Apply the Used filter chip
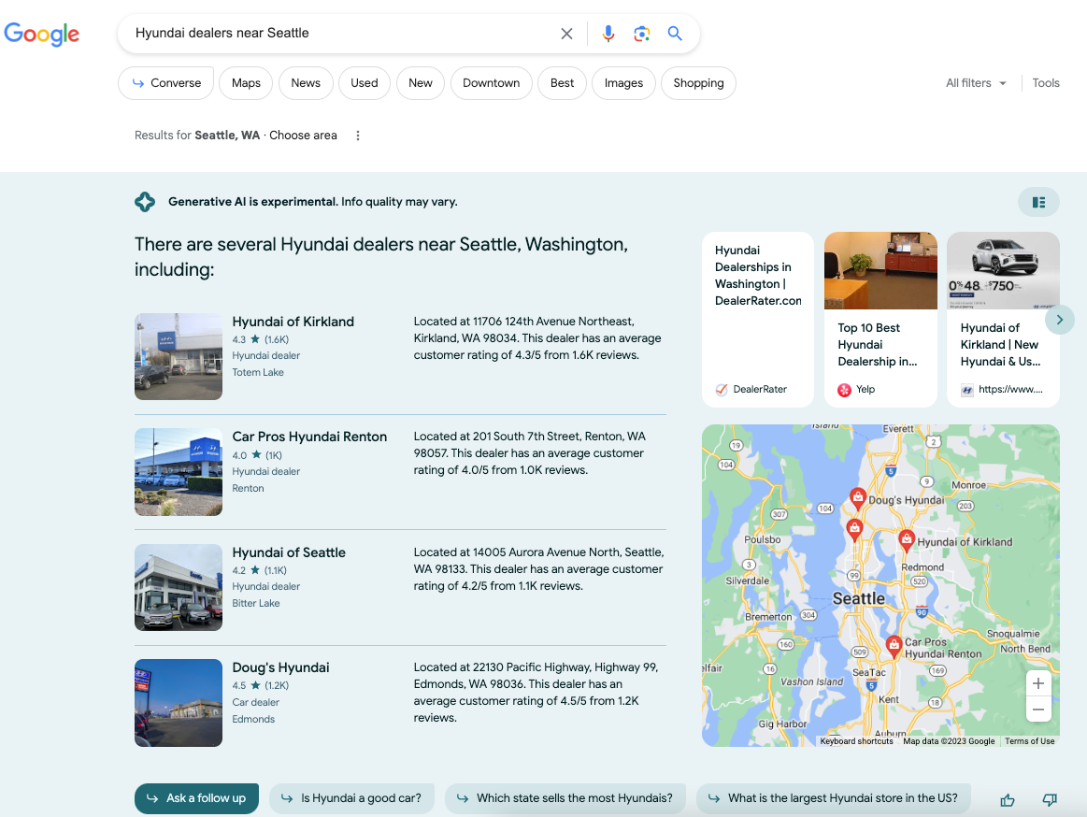The height and width of the screenshot is (817, 1087). point(364,83)
